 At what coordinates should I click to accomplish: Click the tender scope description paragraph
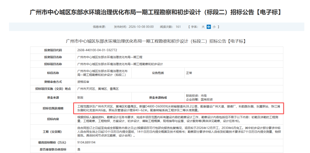tap(179, 108)
